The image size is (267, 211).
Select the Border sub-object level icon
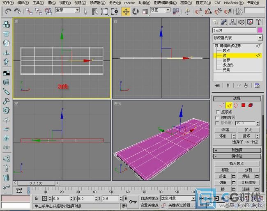click(x=236, y=105)
